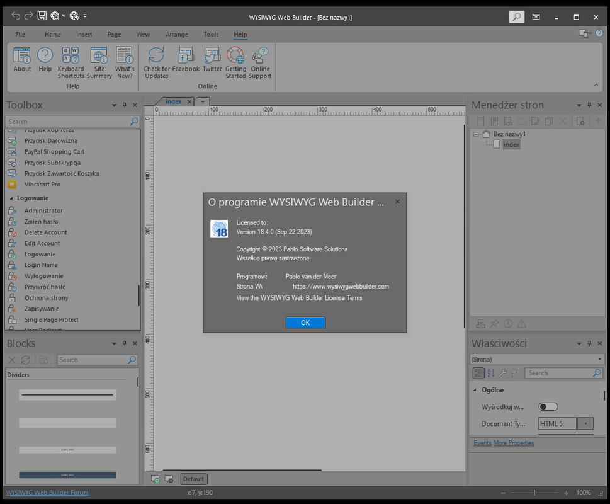610x504 pixels.
Task: Click the lightning events icon in Właściwości
Action: [514, 373]
